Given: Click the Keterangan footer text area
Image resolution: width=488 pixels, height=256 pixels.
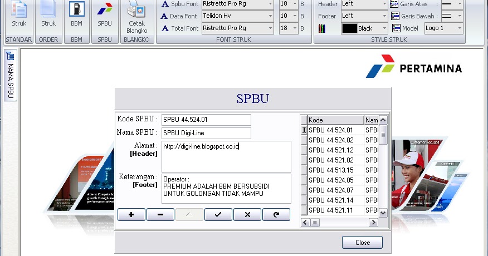Looking at the screenshot, I should click(x=226, y=189).
